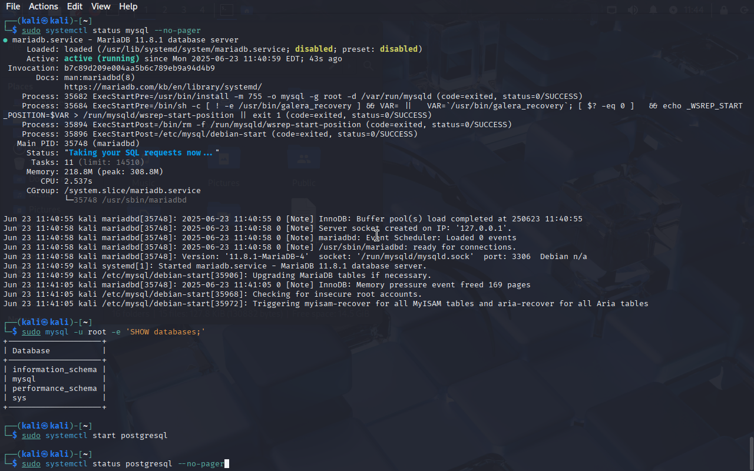Click 'Event Scheduler: Loaded 0 events' log line
754x471 pixels.
tap(260, 237)
